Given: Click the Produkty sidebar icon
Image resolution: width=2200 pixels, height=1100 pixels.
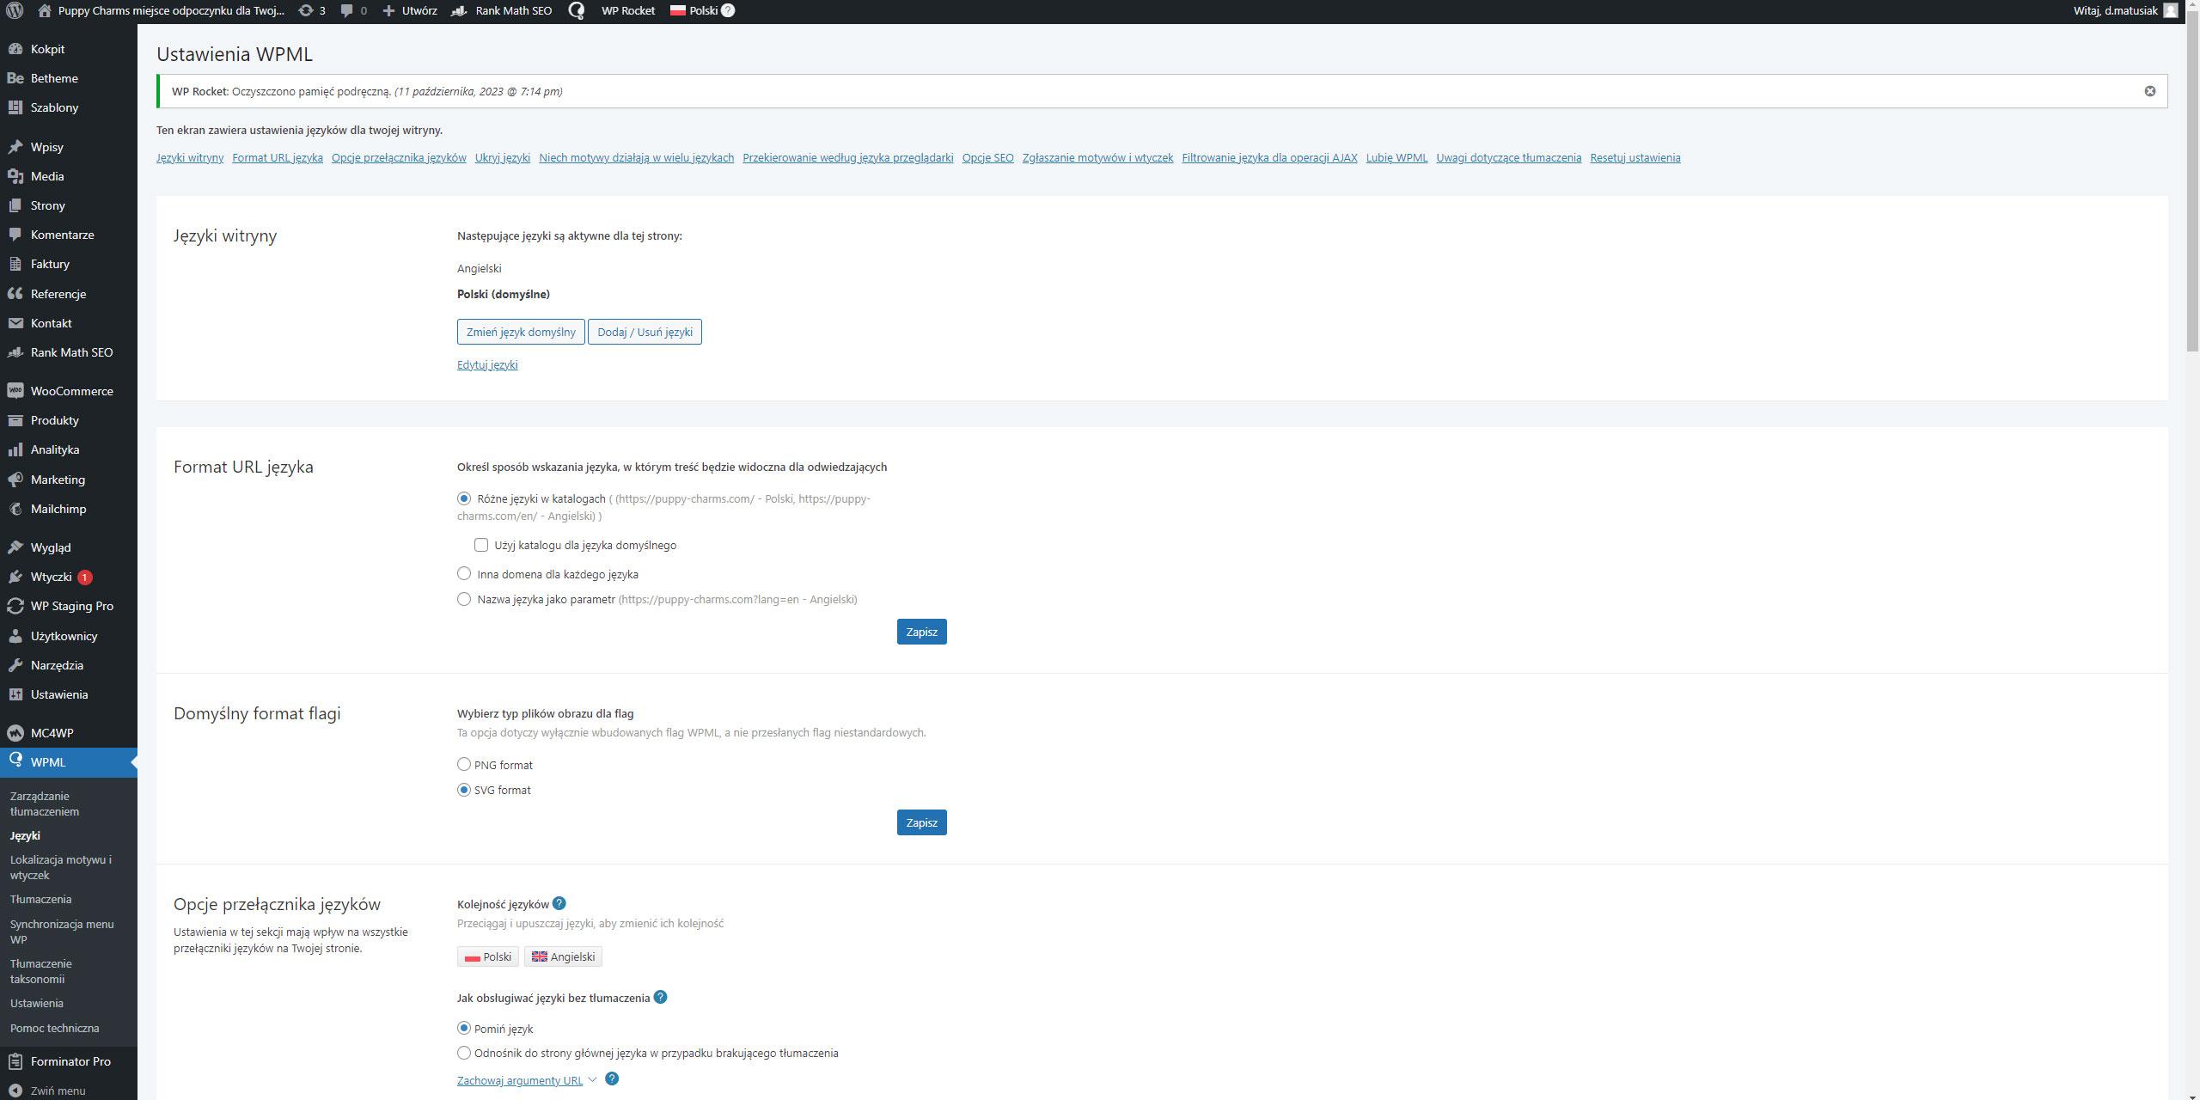Looking at the screenshot, I should [15, 420].
